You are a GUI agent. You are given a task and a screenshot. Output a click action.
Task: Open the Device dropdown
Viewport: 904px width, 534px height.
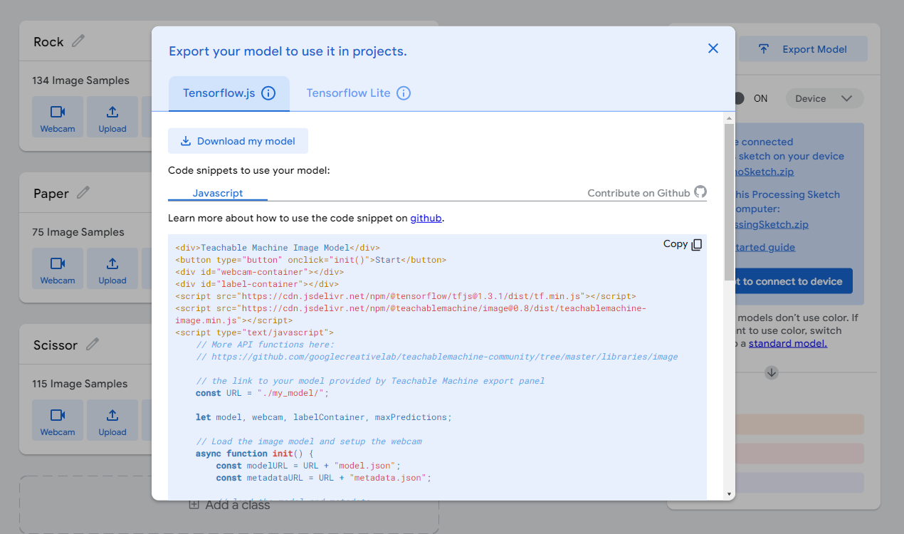(x=825, y=99)
